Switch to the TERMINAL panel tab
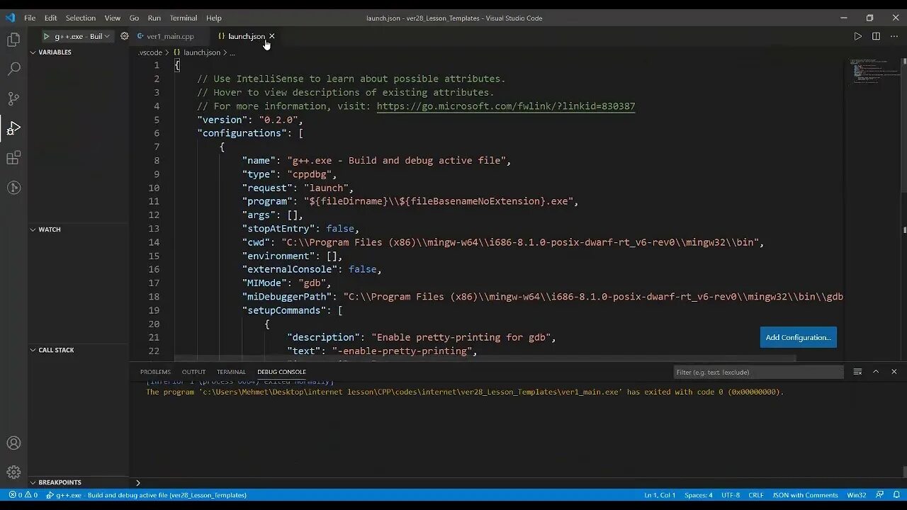Image resolution: width=907 pixels, height=510 pixels. click(231, 372)
